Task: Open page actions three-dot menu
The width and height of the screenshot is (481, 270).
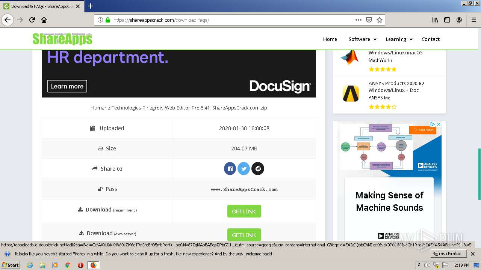Action: click(x=358, y=20)
